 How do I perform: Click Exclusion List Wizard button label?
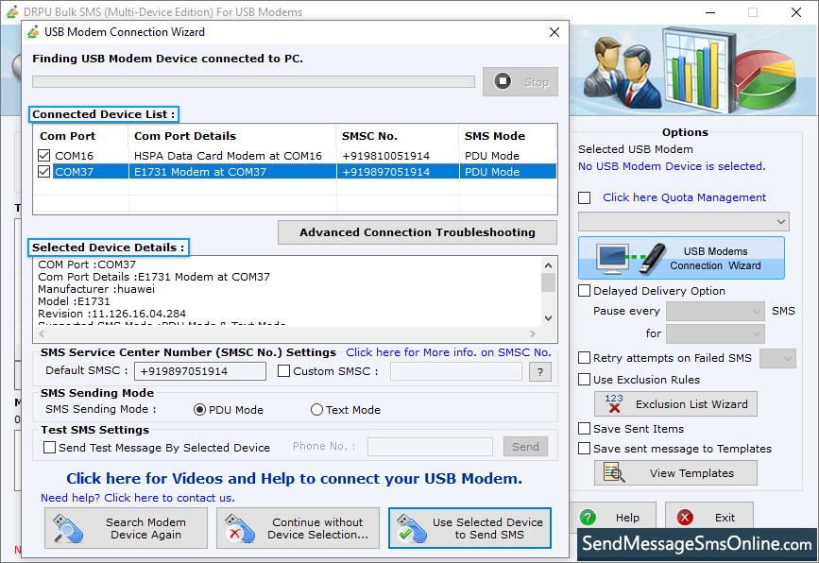[x=691, y=404]
